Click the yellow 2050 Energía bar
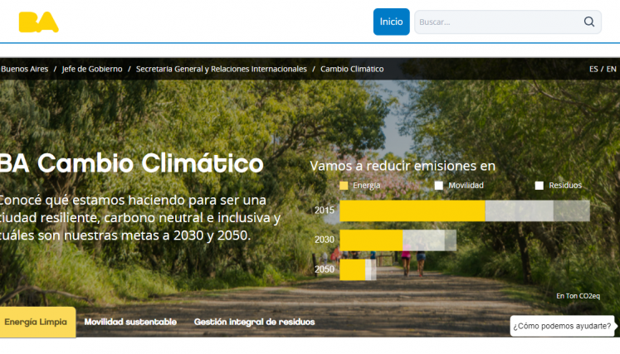This screenshot has height=354, width=620. click(352, 269)
